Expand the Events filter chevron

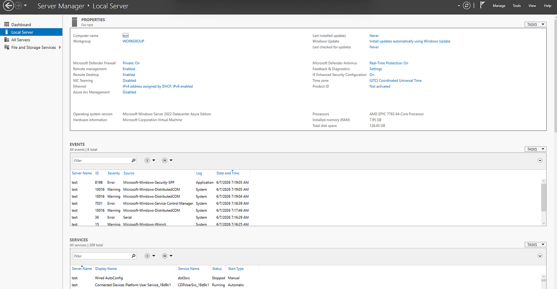coord(540,161)
